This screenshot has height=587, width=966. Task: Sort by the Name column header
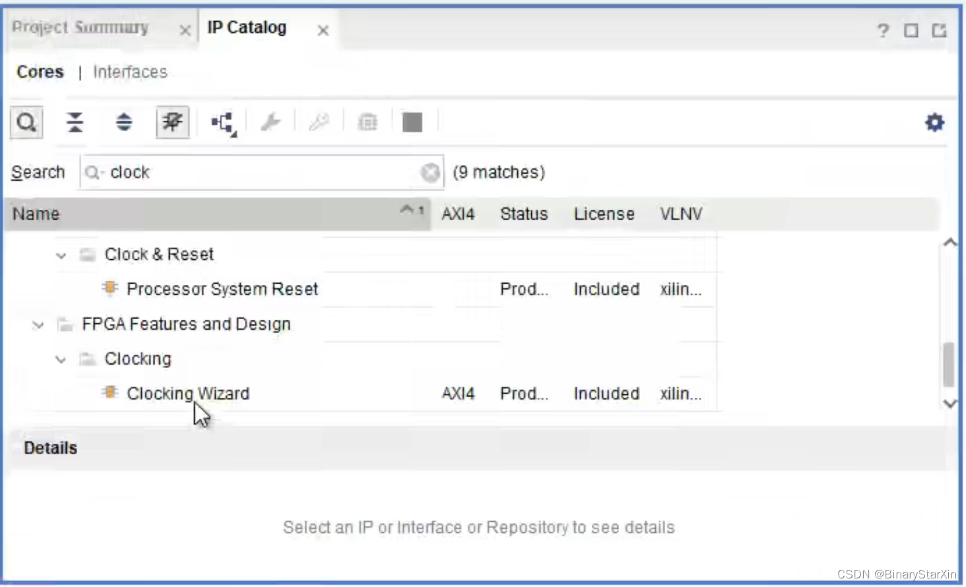[x=218, y=214]
